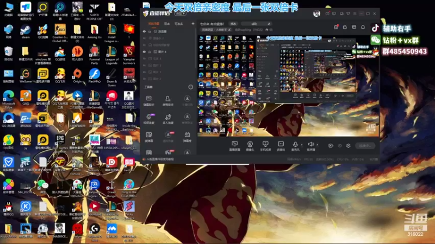Open the Dread Hunger shortcut
The width and height of the screenshot is (435, 244).
111,188
